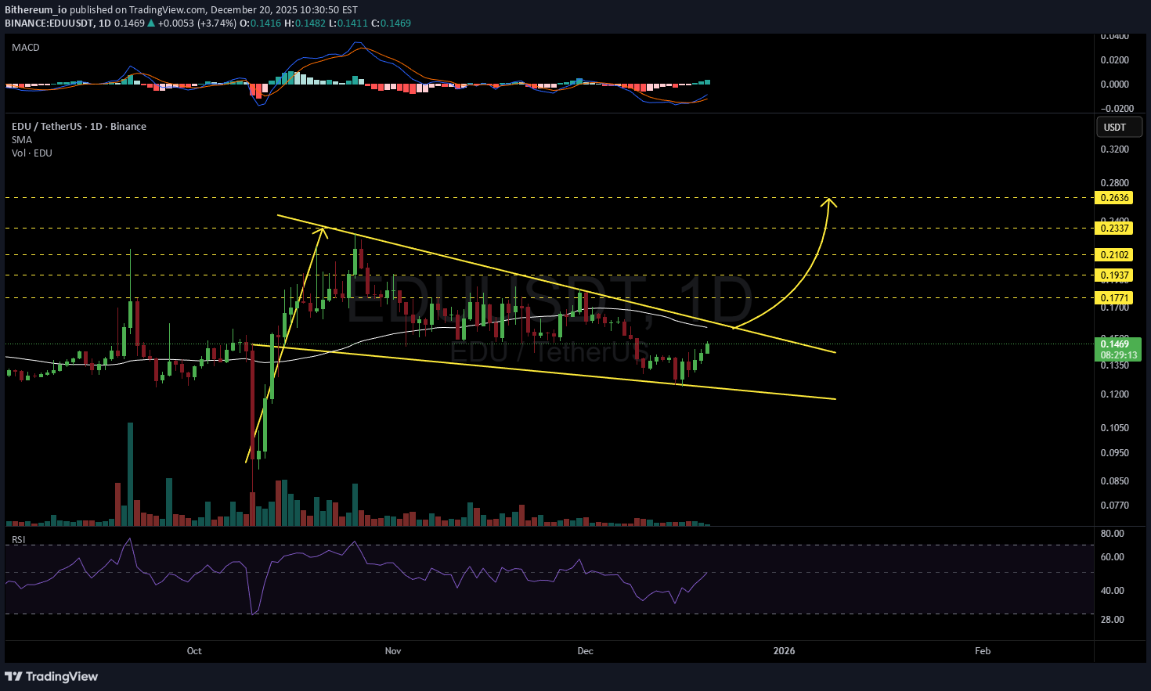
Task: Click the Vol · EDU legend entry
Action: (x=32, y=153)
